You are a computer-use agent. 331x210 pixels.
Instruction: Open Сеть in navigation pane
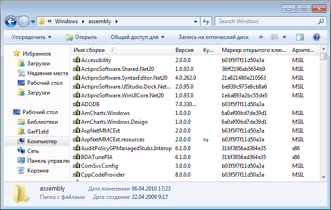click(33, 151)
